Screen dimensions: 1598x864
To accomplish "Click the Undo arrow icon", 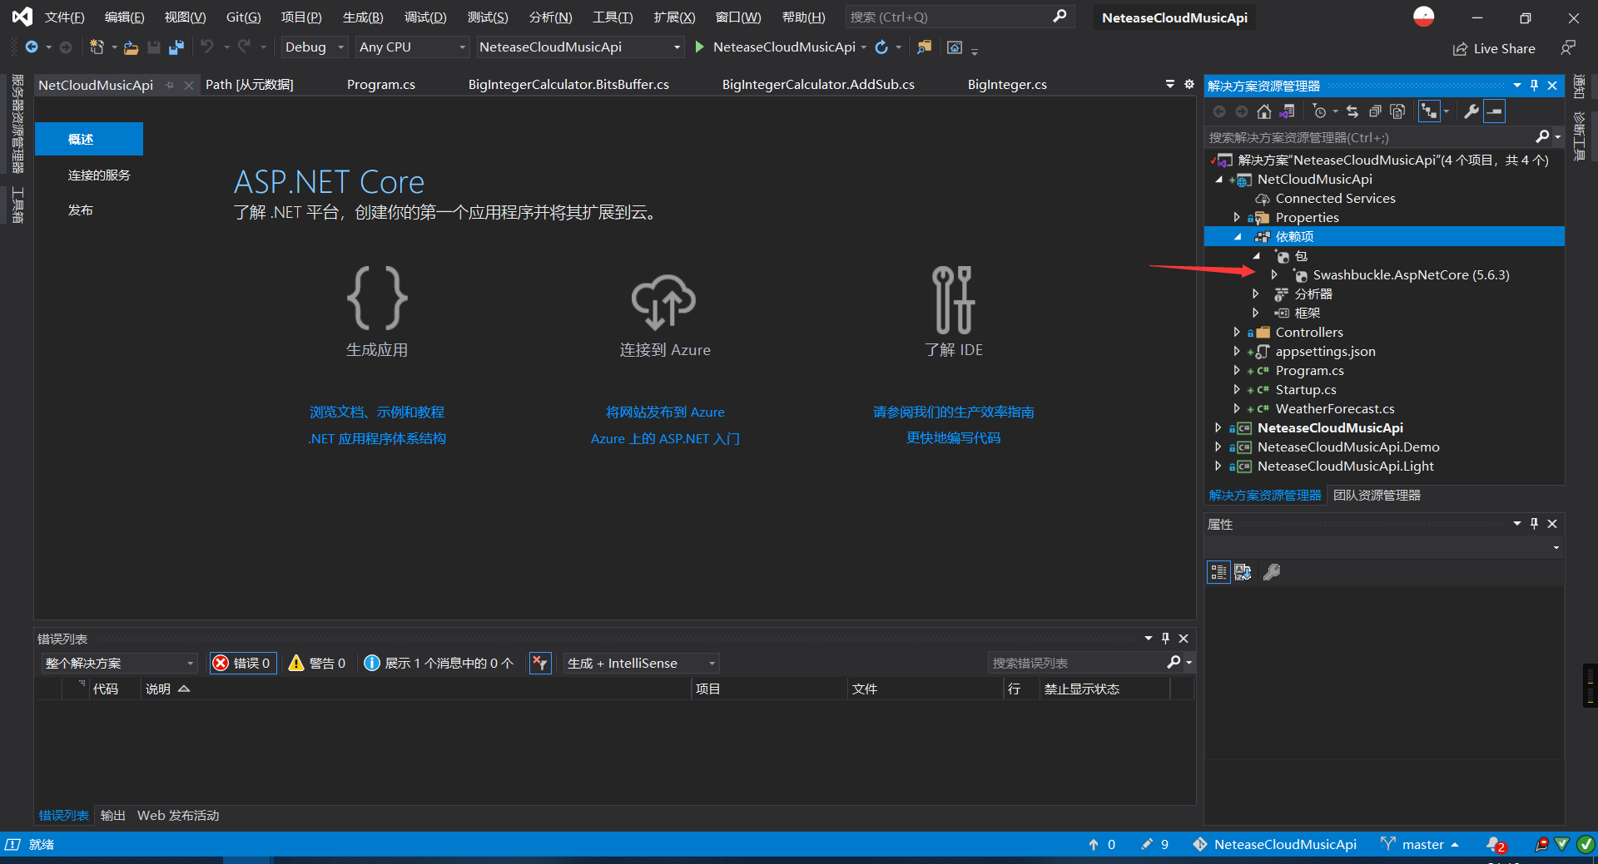I will coord(207,47).
